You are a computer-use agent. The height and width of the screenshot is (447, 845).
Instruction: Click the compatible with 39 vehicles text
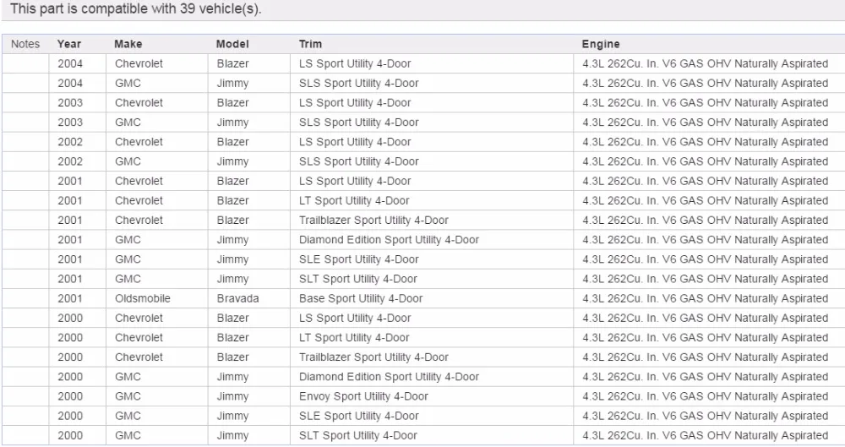click(x=136, y=8)
